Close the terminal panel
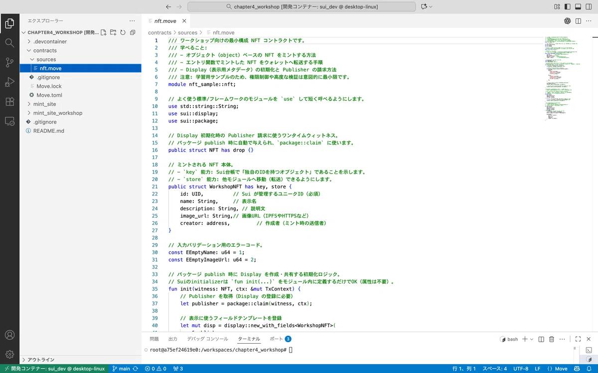Screen dimensions: 598x373 click(x=589, y=339)
